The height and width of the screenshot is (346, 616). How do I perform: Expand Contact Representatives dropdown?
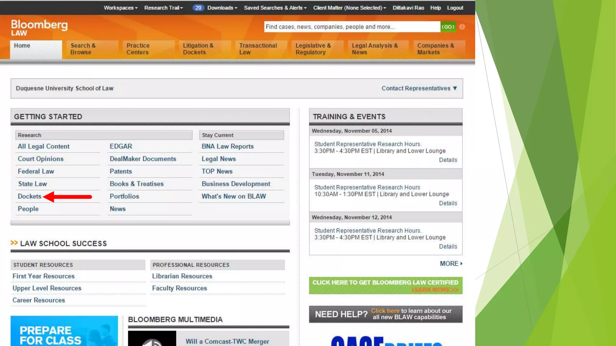click(419, 88)
